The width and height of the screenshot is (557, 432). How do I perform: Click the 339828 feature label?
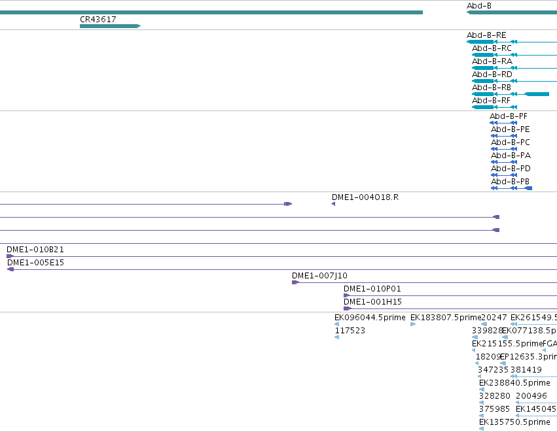[487, 331]
